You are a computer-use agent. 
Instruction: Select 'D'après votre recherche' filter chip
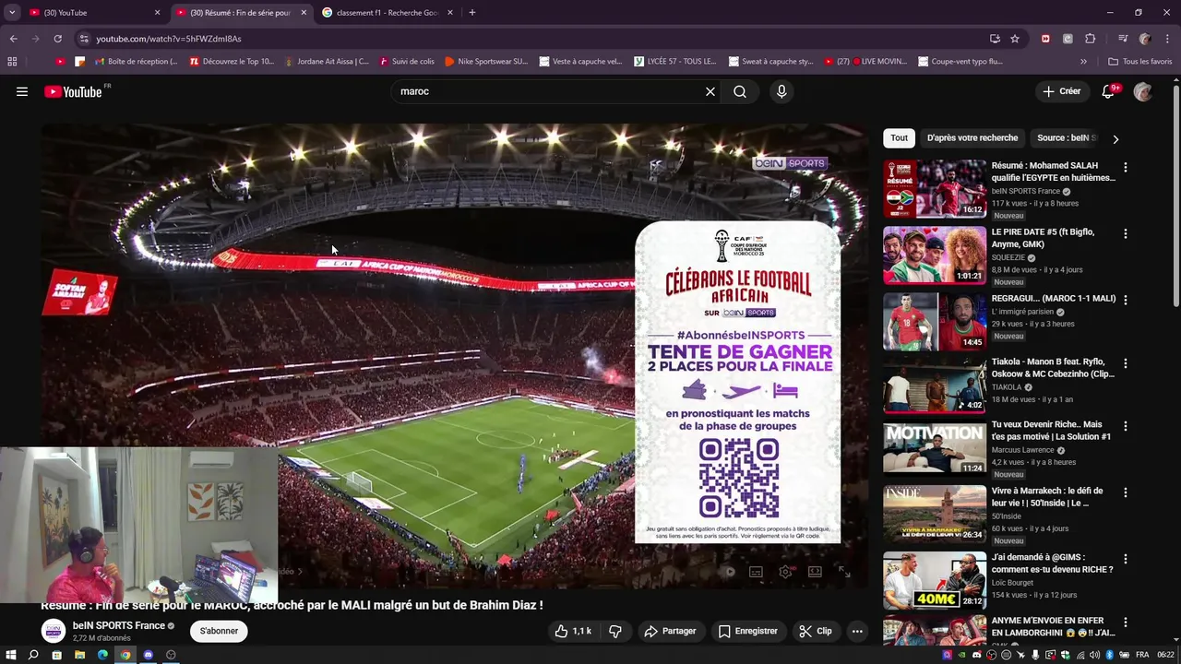972,138
